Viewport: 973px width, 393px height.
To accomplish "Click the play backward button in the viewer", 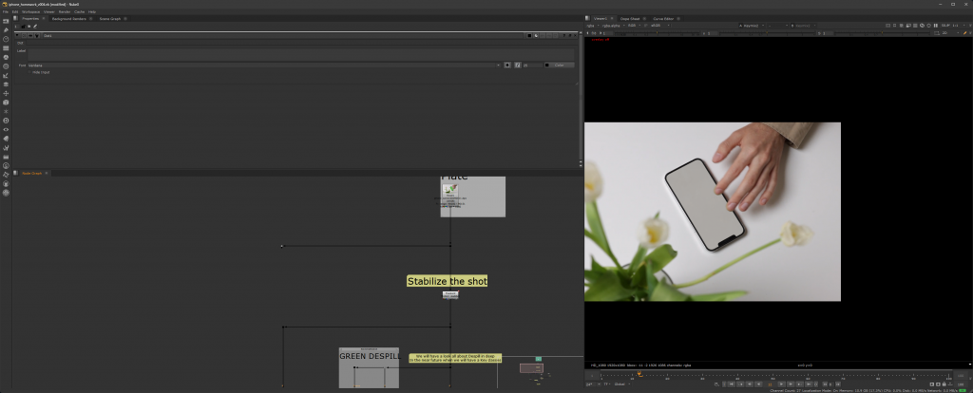I will tap(758, 384).
